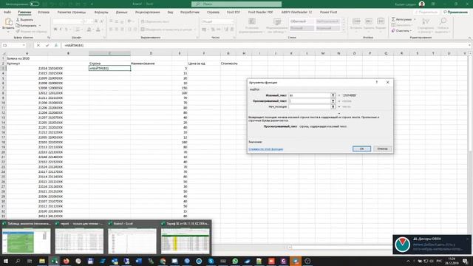Image resolution: width=473 pixels, height=266 pixels.
Task: Open link Справка по этой функции
Action: click(x=266, y=149)
